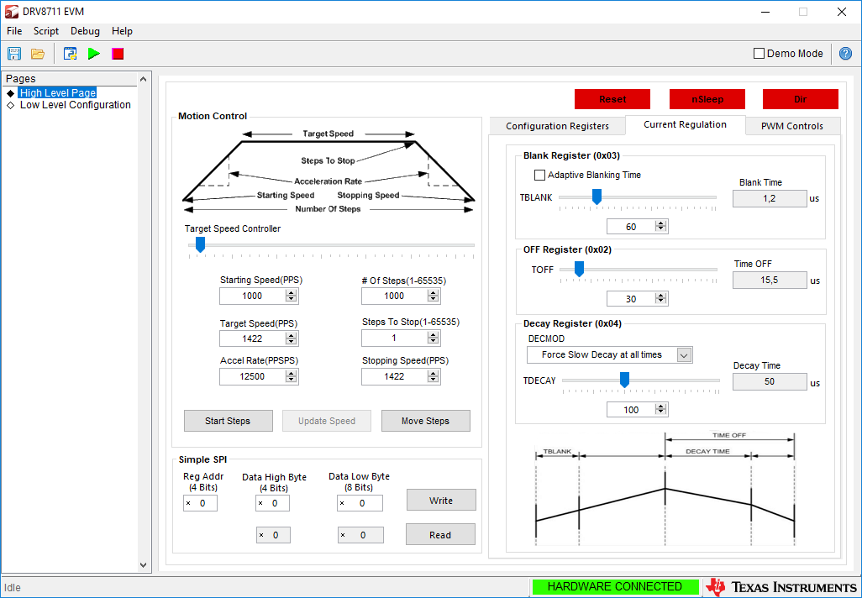Viewport: 862px width, 598px height.
Task: Click the Blank Time value field showing 1,2
Action: [770, 198]
